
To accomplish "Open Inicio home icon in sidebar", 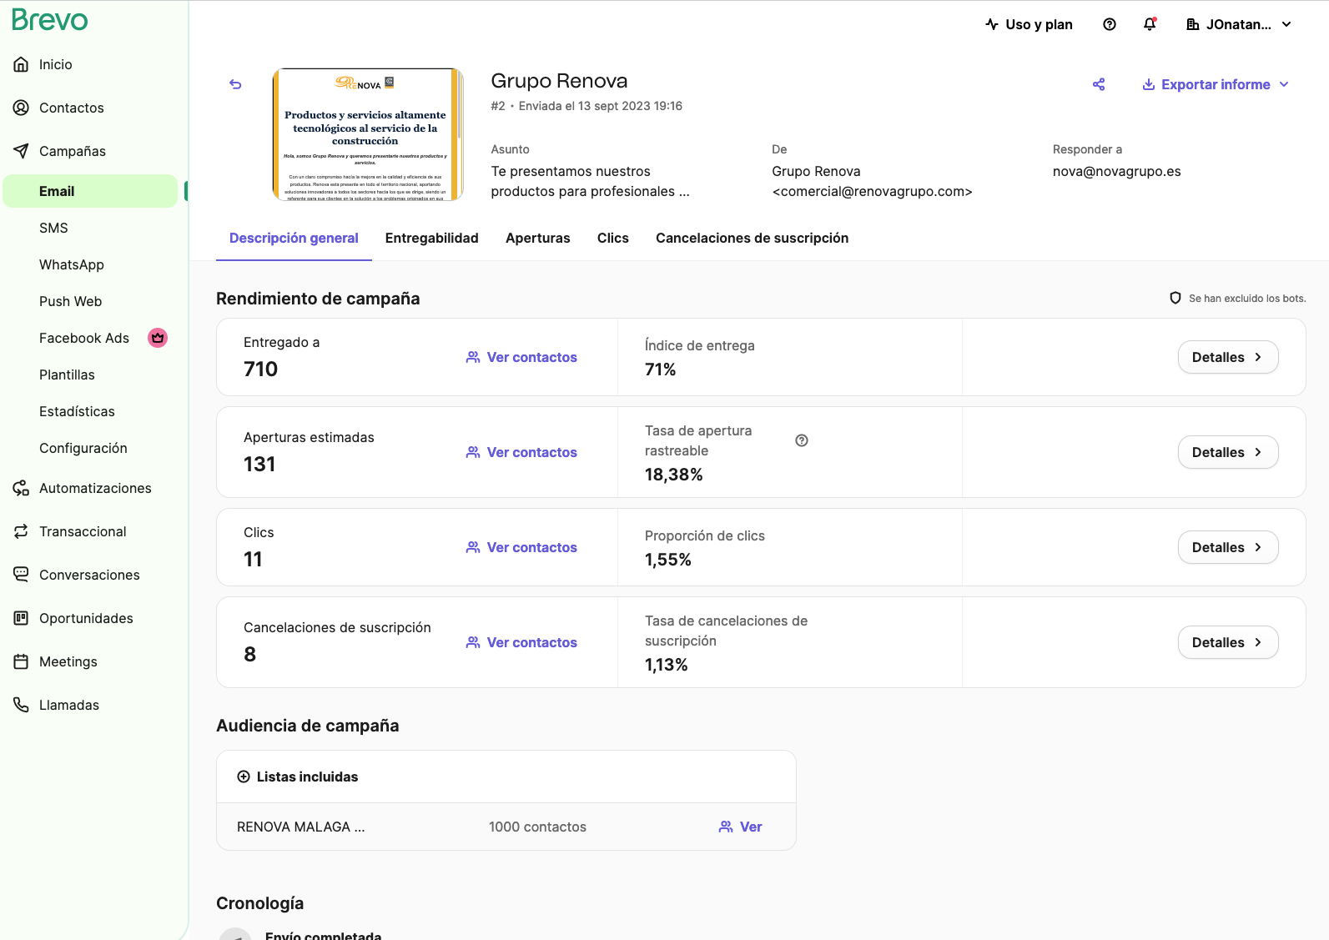I will point(22,64).
